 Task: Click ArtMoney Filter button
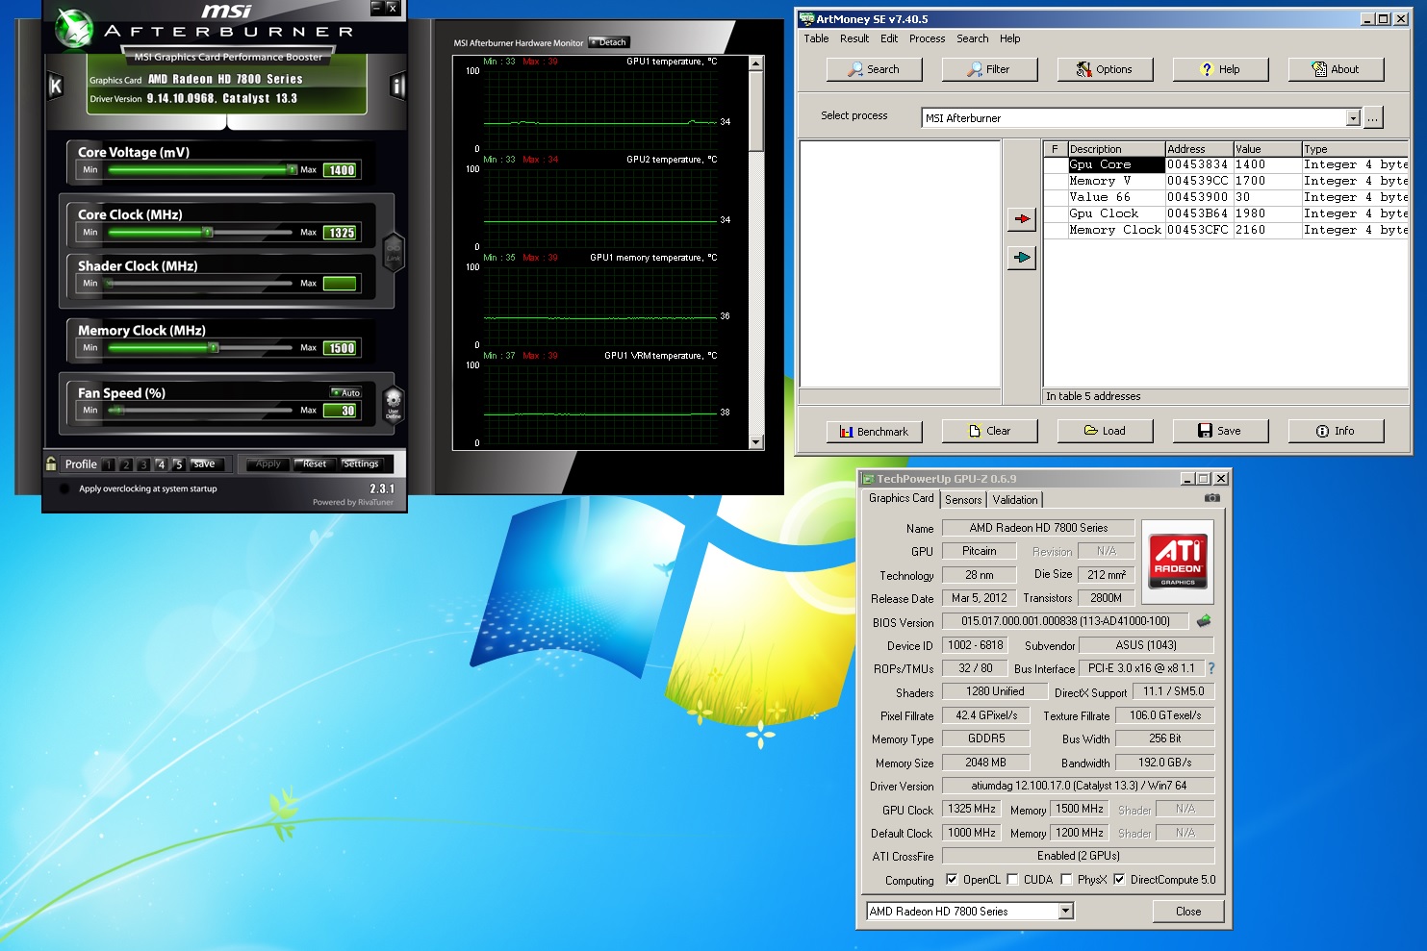989,69
